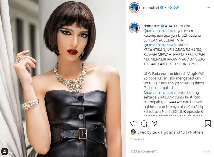214x157 pixels.
Task: Submit comment with Post button
Action: click(x=207, y=151)
